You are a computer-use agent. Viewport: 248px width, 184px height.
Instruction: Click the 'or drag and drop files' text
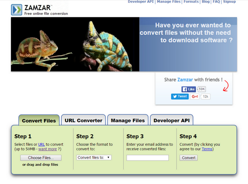(40, 165)
